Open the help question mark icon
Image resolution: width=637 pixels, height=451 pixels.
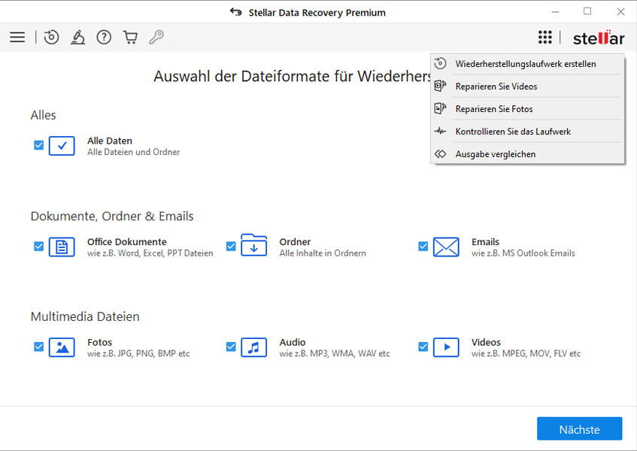click(104, 37)
